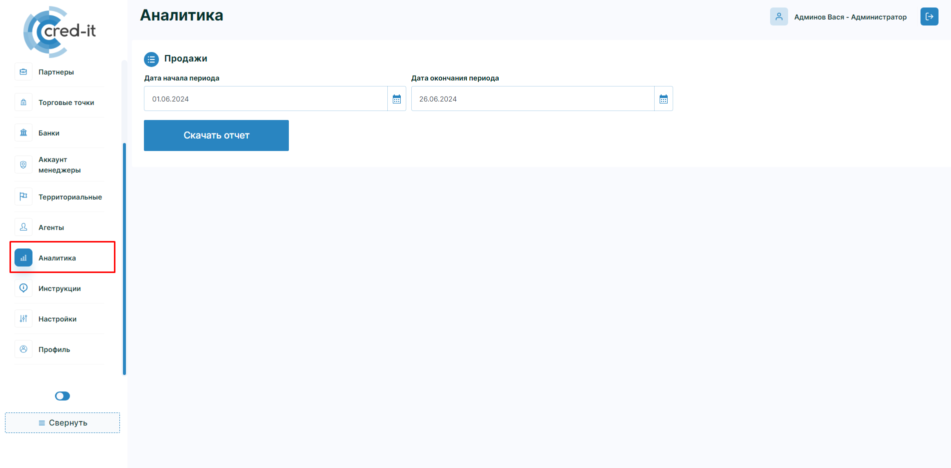Open the Профиль menu item
Screen dimensions: 951x468
coord(54,349)
